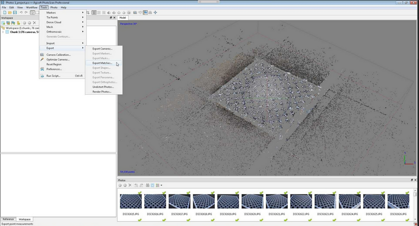Click the Perspective 30° viewport label
The width and height of the screenshot is (419, 226).
click(129, 24)
